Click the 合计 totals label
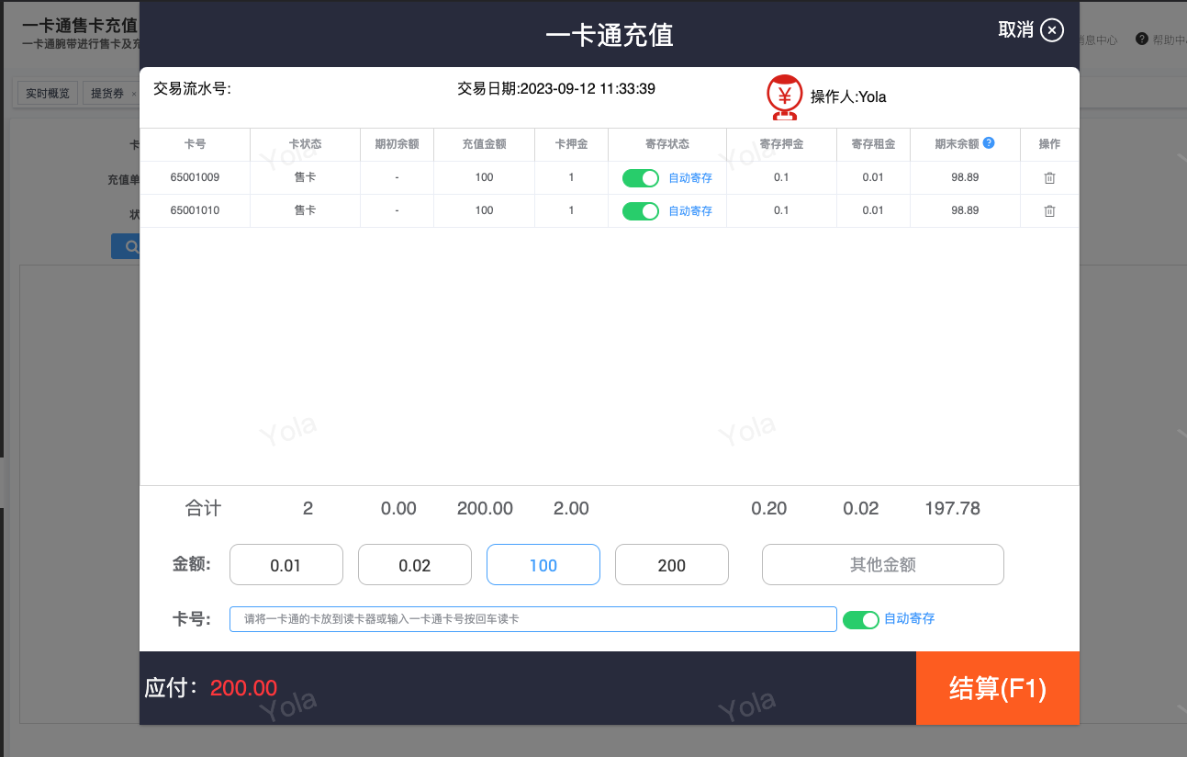Image resolution: width=1187 pixels, height=757 pixels. (x=204, y=508)
